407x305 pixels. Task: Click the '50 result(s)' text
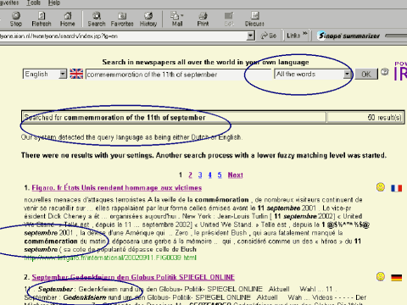(x=384, y=117)
